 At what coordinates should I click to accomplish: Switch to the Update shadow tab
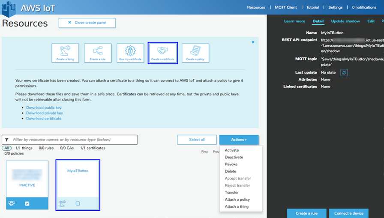point(345,21)
